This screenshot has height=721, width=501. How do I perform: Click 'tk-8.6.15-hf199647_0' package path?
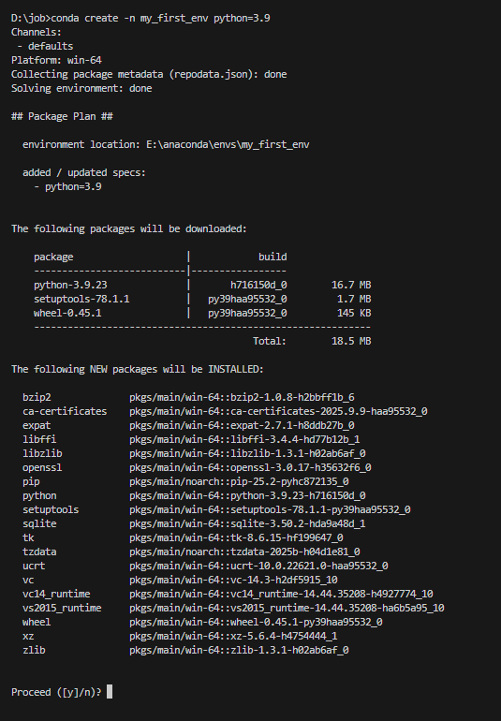(287, 538)
